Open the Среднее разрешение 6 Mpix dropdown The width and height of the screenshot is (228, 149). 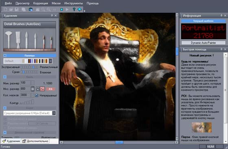click(x=54, y=113)
